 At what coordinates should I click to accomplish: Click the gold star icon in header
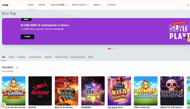[188, 5]
